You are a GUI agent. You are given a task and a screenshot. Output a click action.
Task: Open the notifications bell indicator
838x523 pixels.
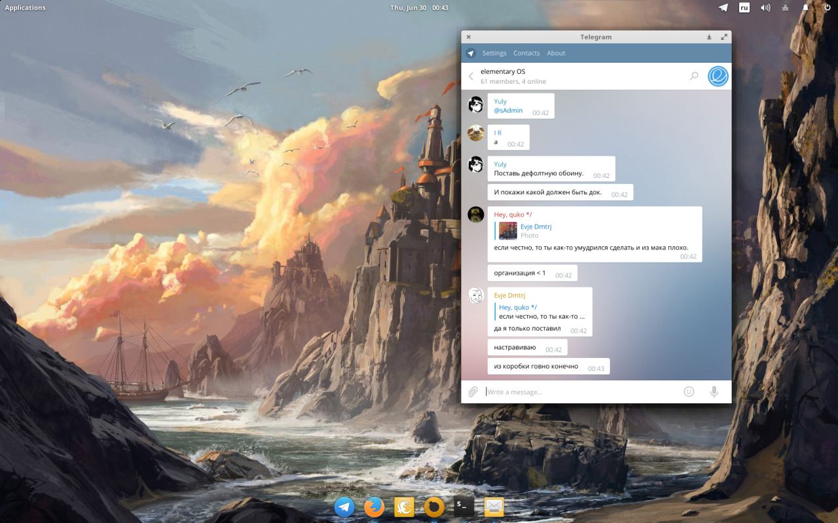click(x=807, y=8)
